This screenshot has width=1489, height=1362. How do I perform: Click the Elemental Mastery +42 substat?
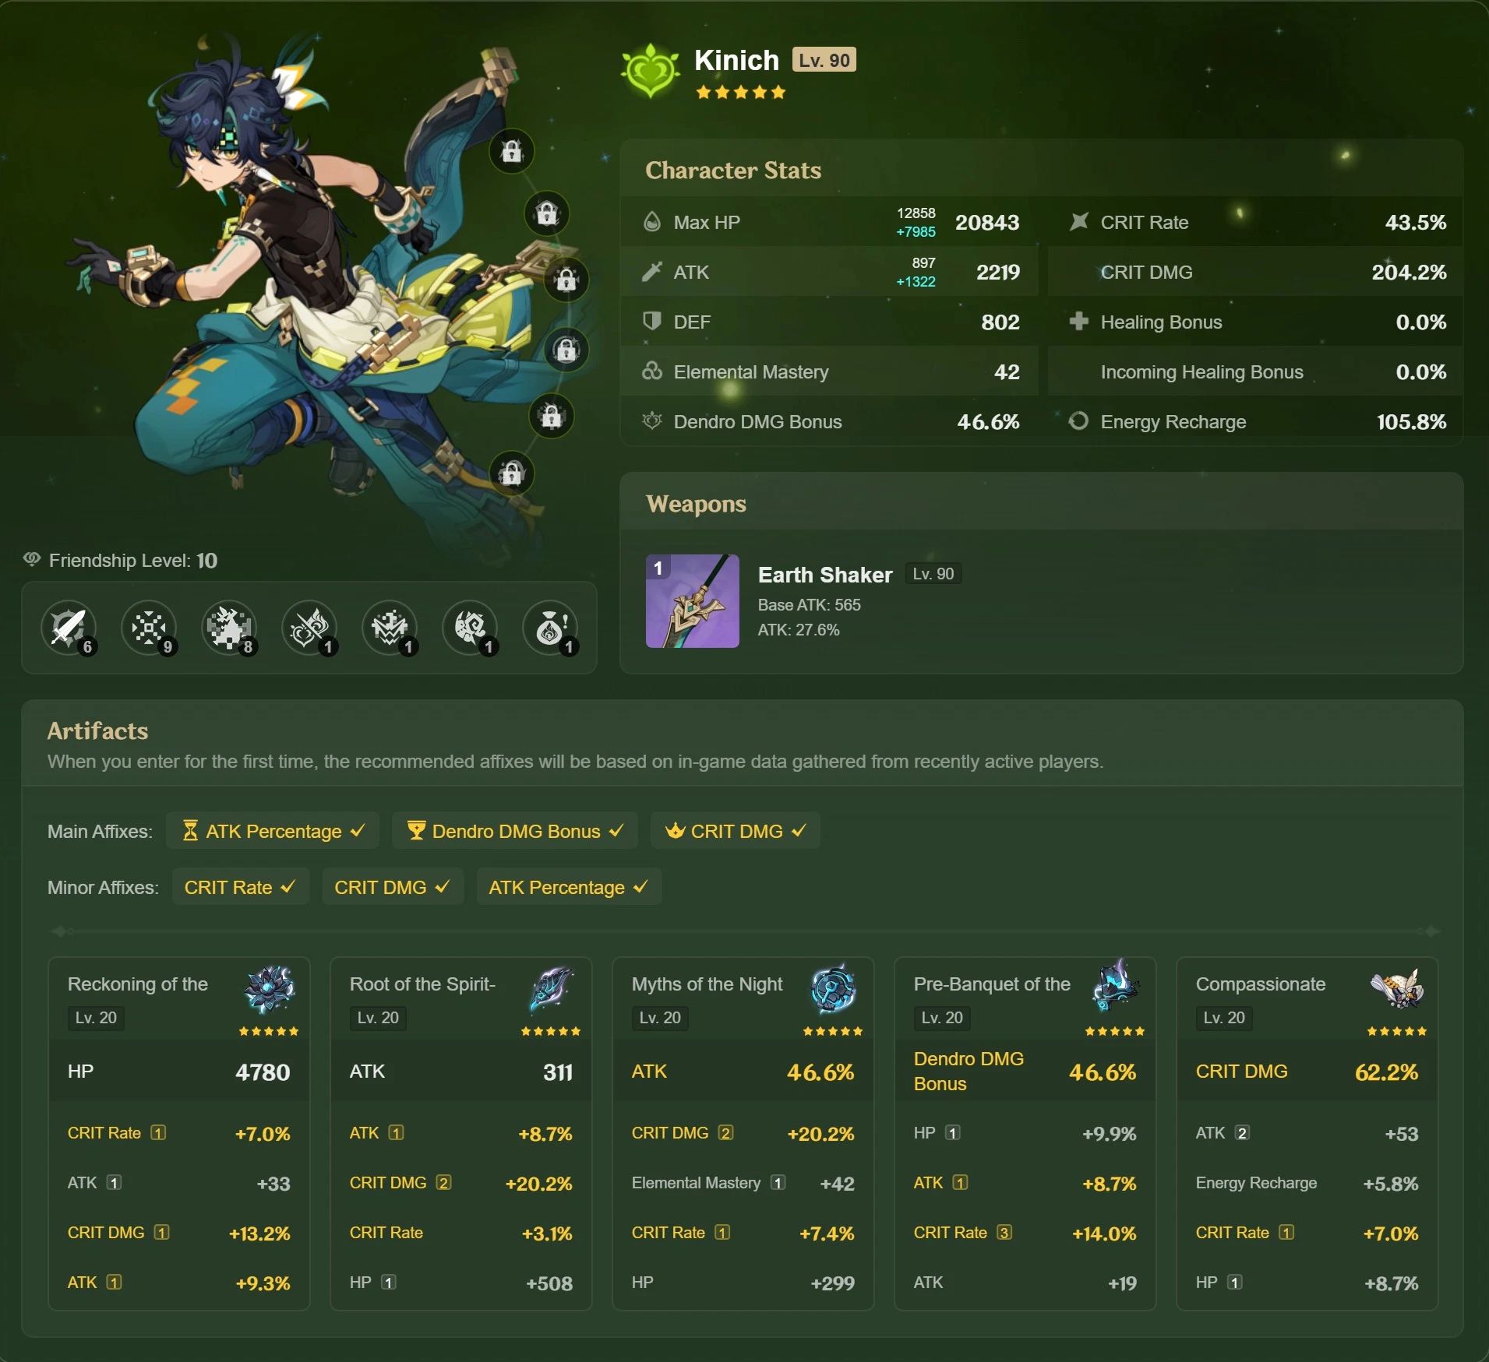pyautogui.click(x=743, y=1183)
